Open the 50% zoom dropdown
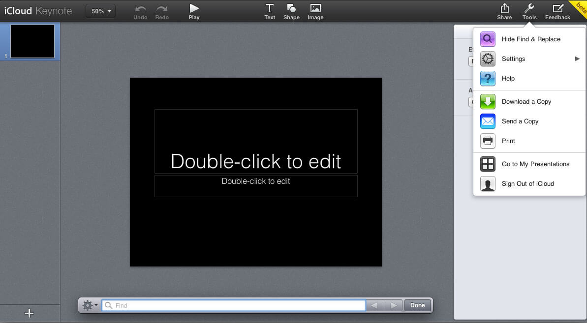 (x=100, y=11)
